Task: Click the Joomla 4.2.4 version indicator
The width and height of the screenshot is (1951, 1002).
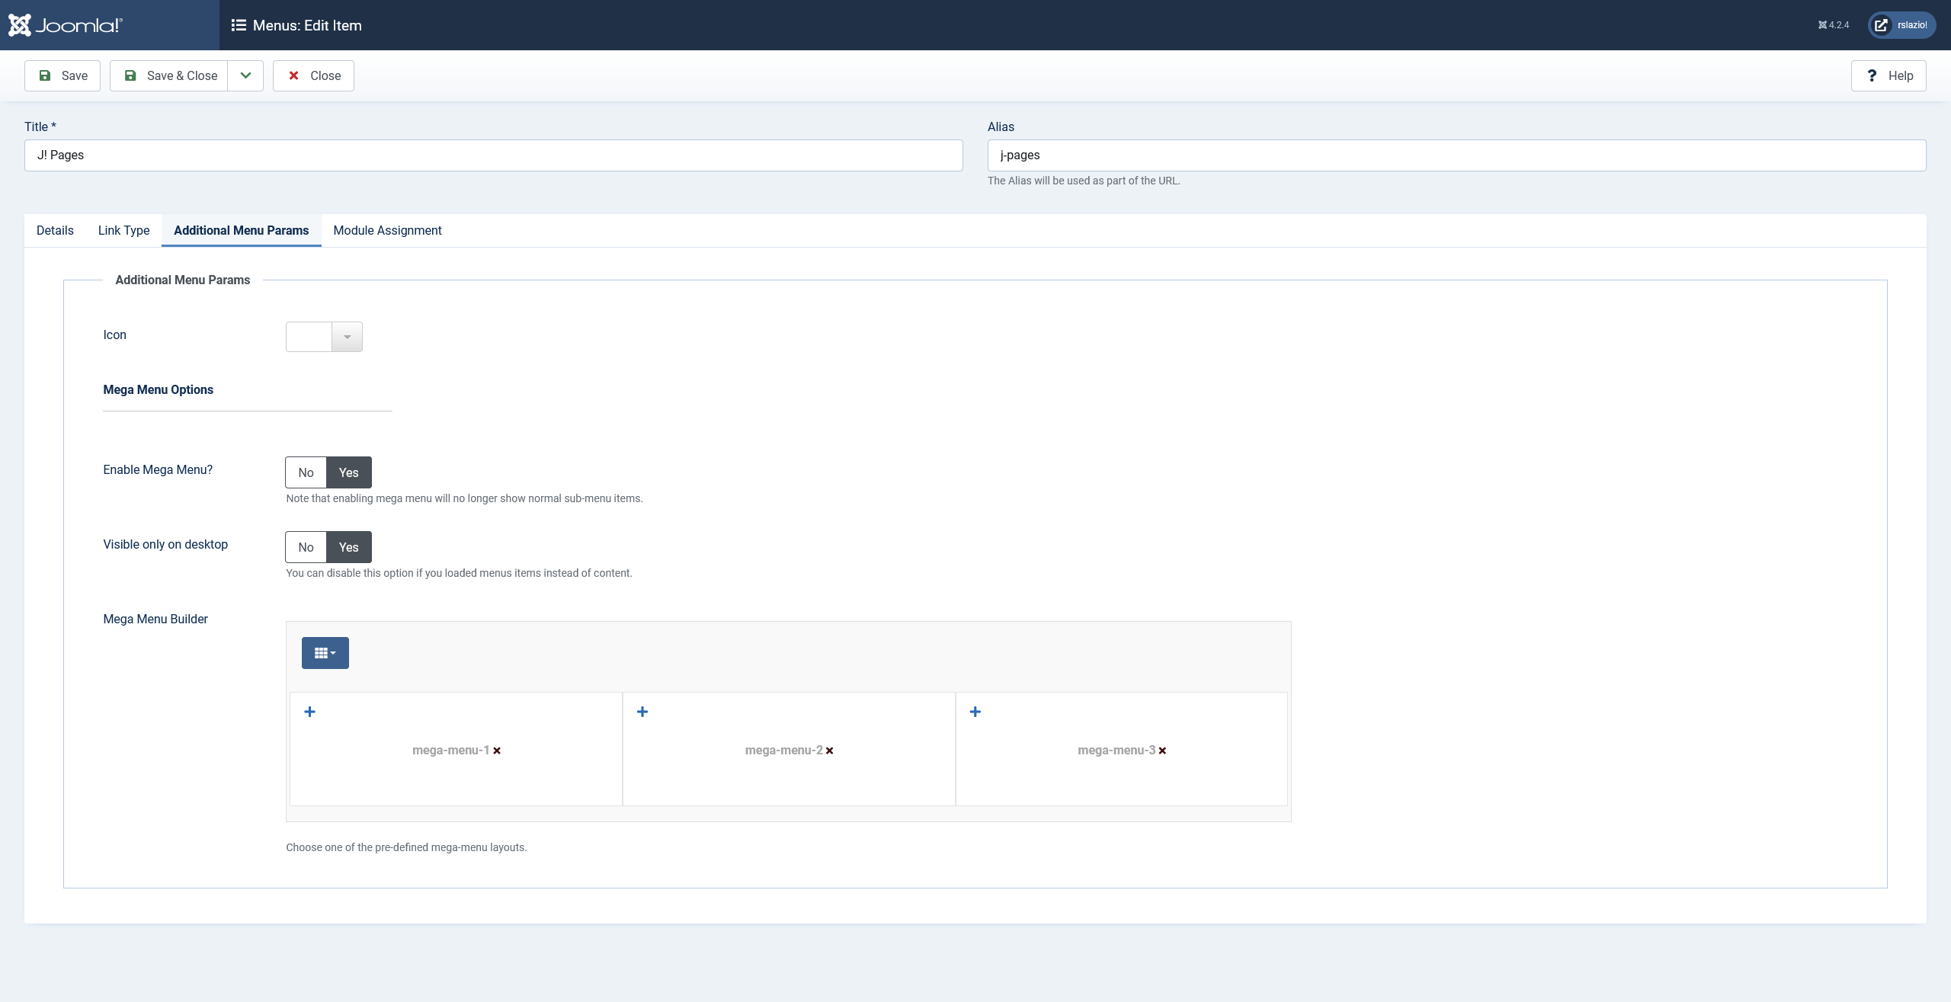Action: tap(1834, 25)
